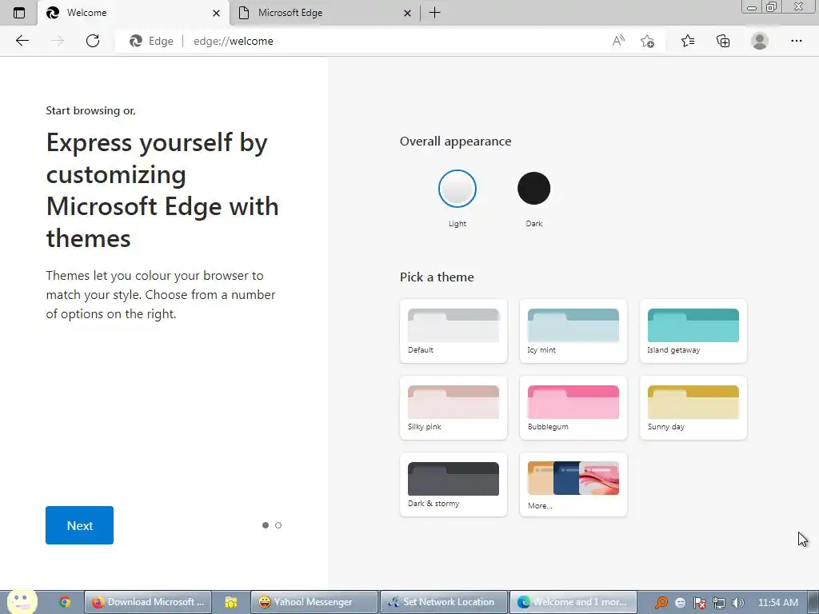Screen dimensions: 819x614
Task: Switch to the Welcome tab
Action: point(134,13)
